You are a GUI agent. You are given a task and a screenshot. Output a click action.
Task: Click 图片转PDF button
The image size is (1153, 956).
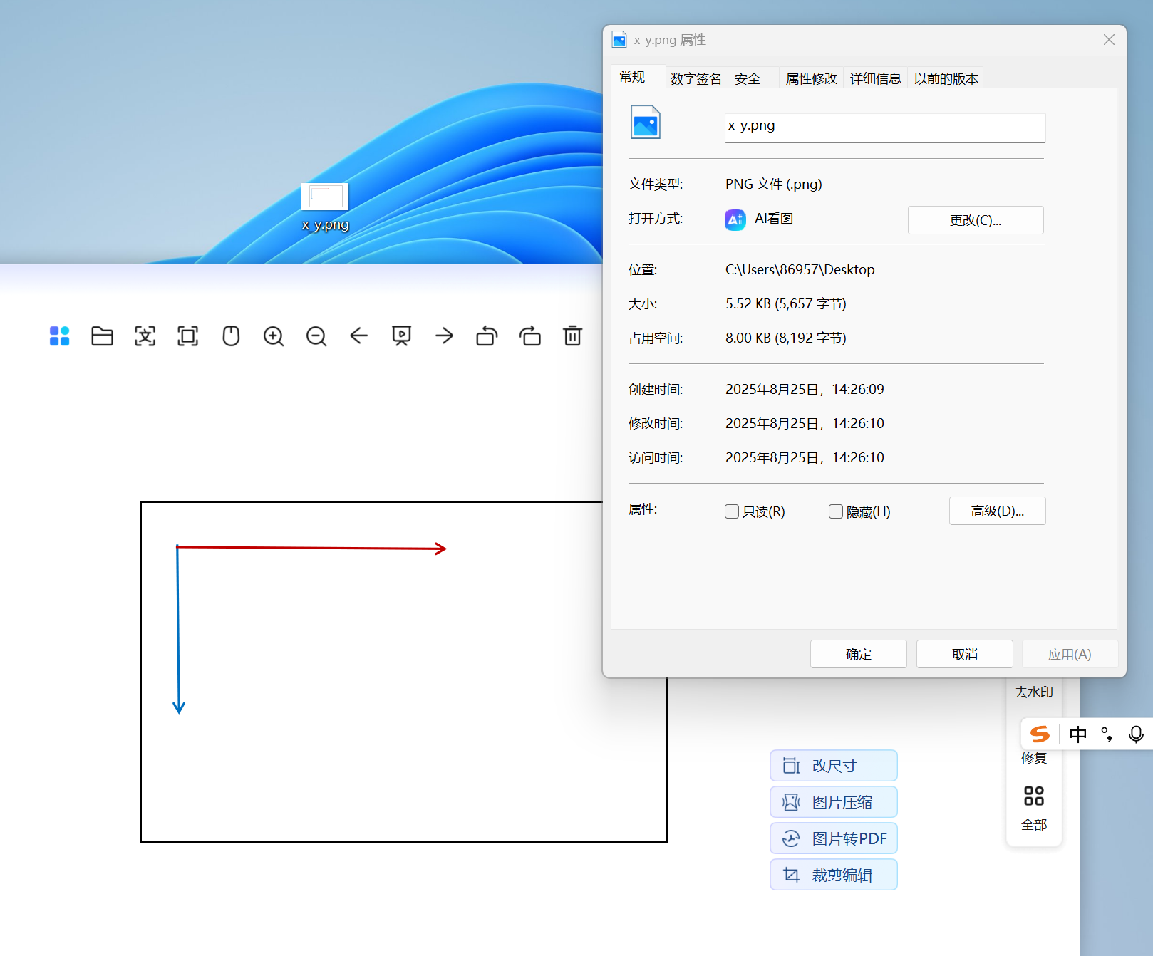pyautogui.click(x=834, y=838)
